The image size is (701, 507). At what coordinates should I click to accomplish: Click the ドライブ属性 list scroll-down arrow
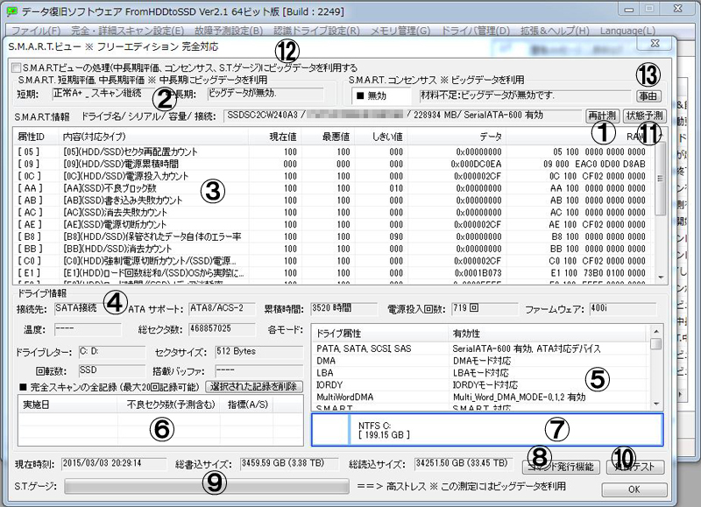655,405
